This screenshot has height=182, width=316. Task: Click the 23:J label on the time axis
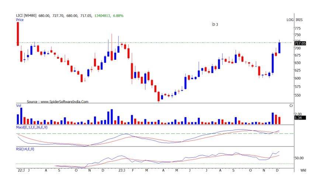pyautogui.click(x=122, y=171)
